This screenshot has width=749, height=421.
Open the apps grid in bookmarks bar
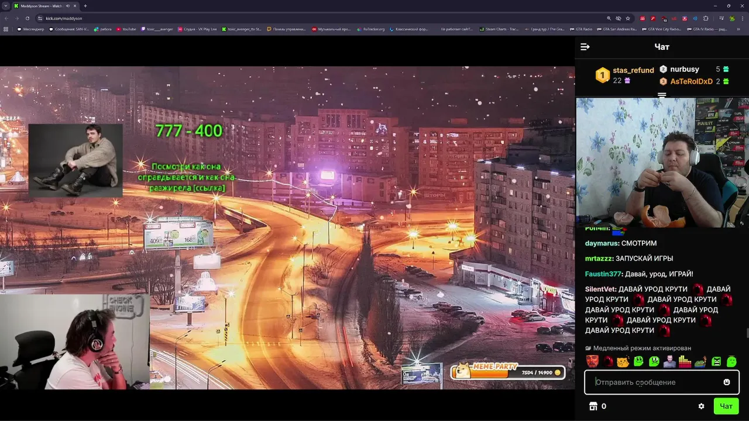pos(6,29)
